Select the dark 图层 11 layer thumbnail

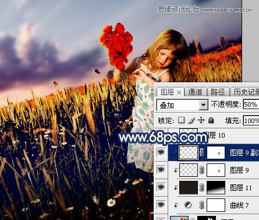click(x=189, y=187)
